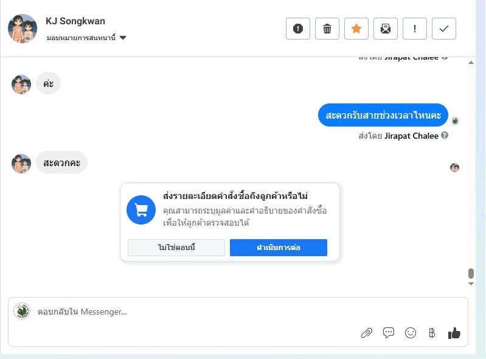The width and height of the screenshot is (486, 359).
Task: Mark conversation as spam
Action: pyautogui.click(x=298, y=29)
